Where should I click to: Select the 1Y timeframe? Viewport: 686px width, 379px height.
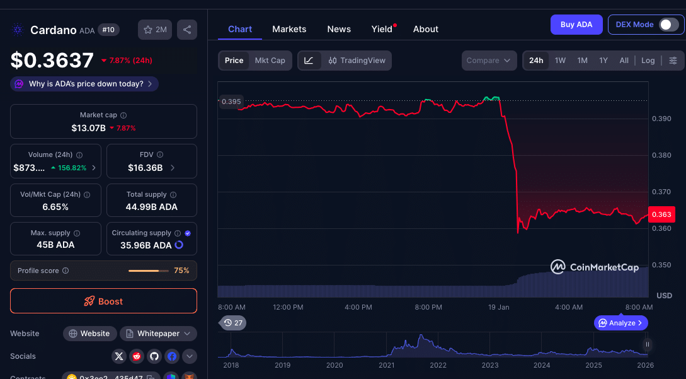pos(603,61)
